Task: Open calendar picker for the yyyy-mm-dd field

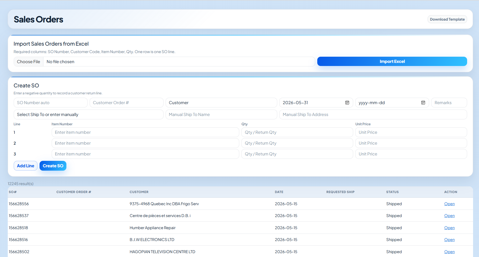Action: point(423,103)
